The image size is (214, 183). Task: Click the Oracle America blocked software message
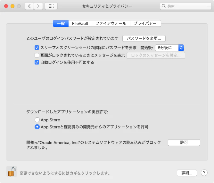click(94, 145)
